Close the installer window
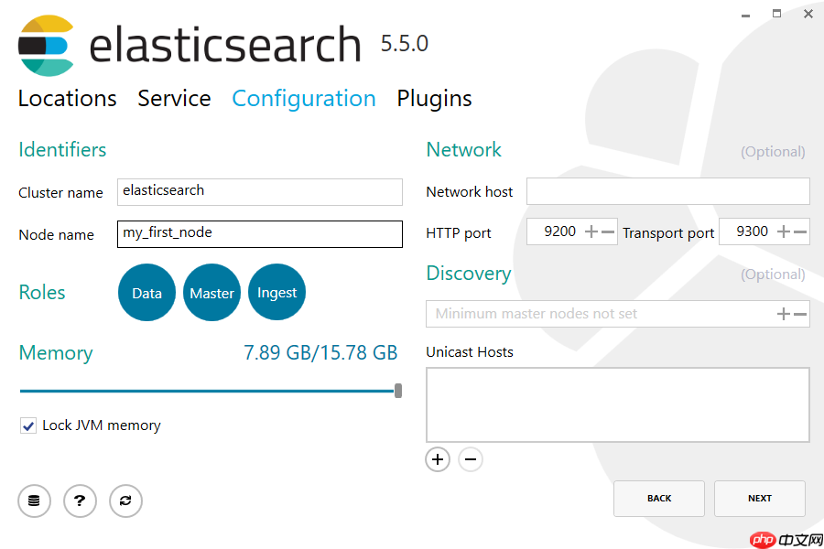This screenshot has width=824, height=549. click(808, 14)
